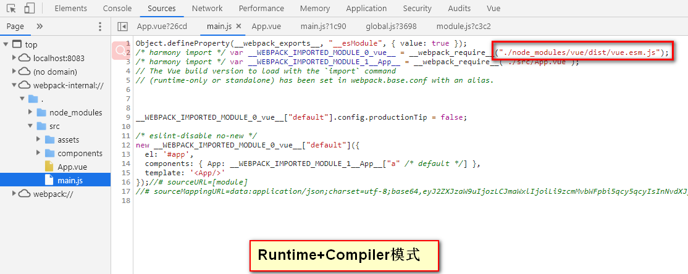The height and width of the screenshot is (274, 688).
Task: Switch to the Elements panel
Action: click(x=70, y=8)
